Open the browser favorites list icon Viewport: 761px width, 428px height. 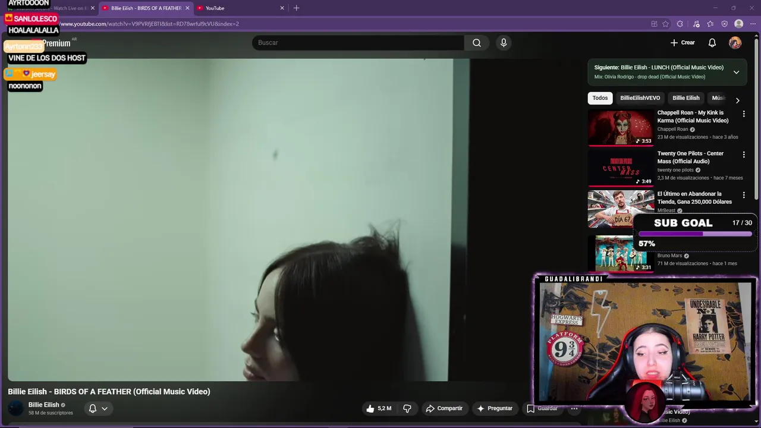coord(710,24)
